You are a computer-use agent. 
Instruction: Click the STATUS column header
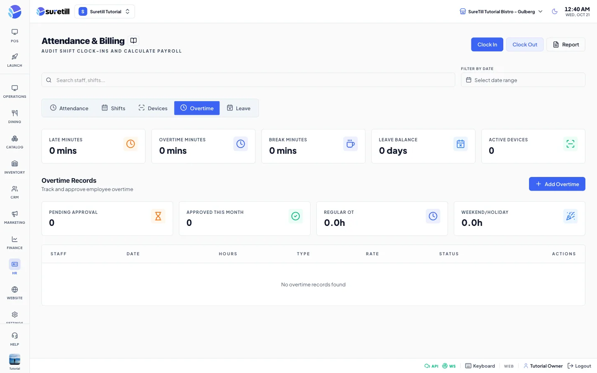(449, 254)
